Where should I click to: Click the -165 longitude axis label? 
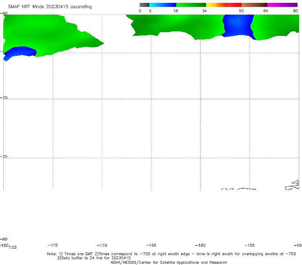click(151, 245)
